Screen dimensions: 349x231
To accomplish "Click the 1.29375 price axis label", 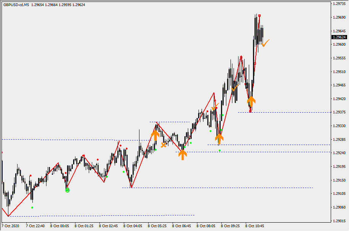I will [339, 112].
